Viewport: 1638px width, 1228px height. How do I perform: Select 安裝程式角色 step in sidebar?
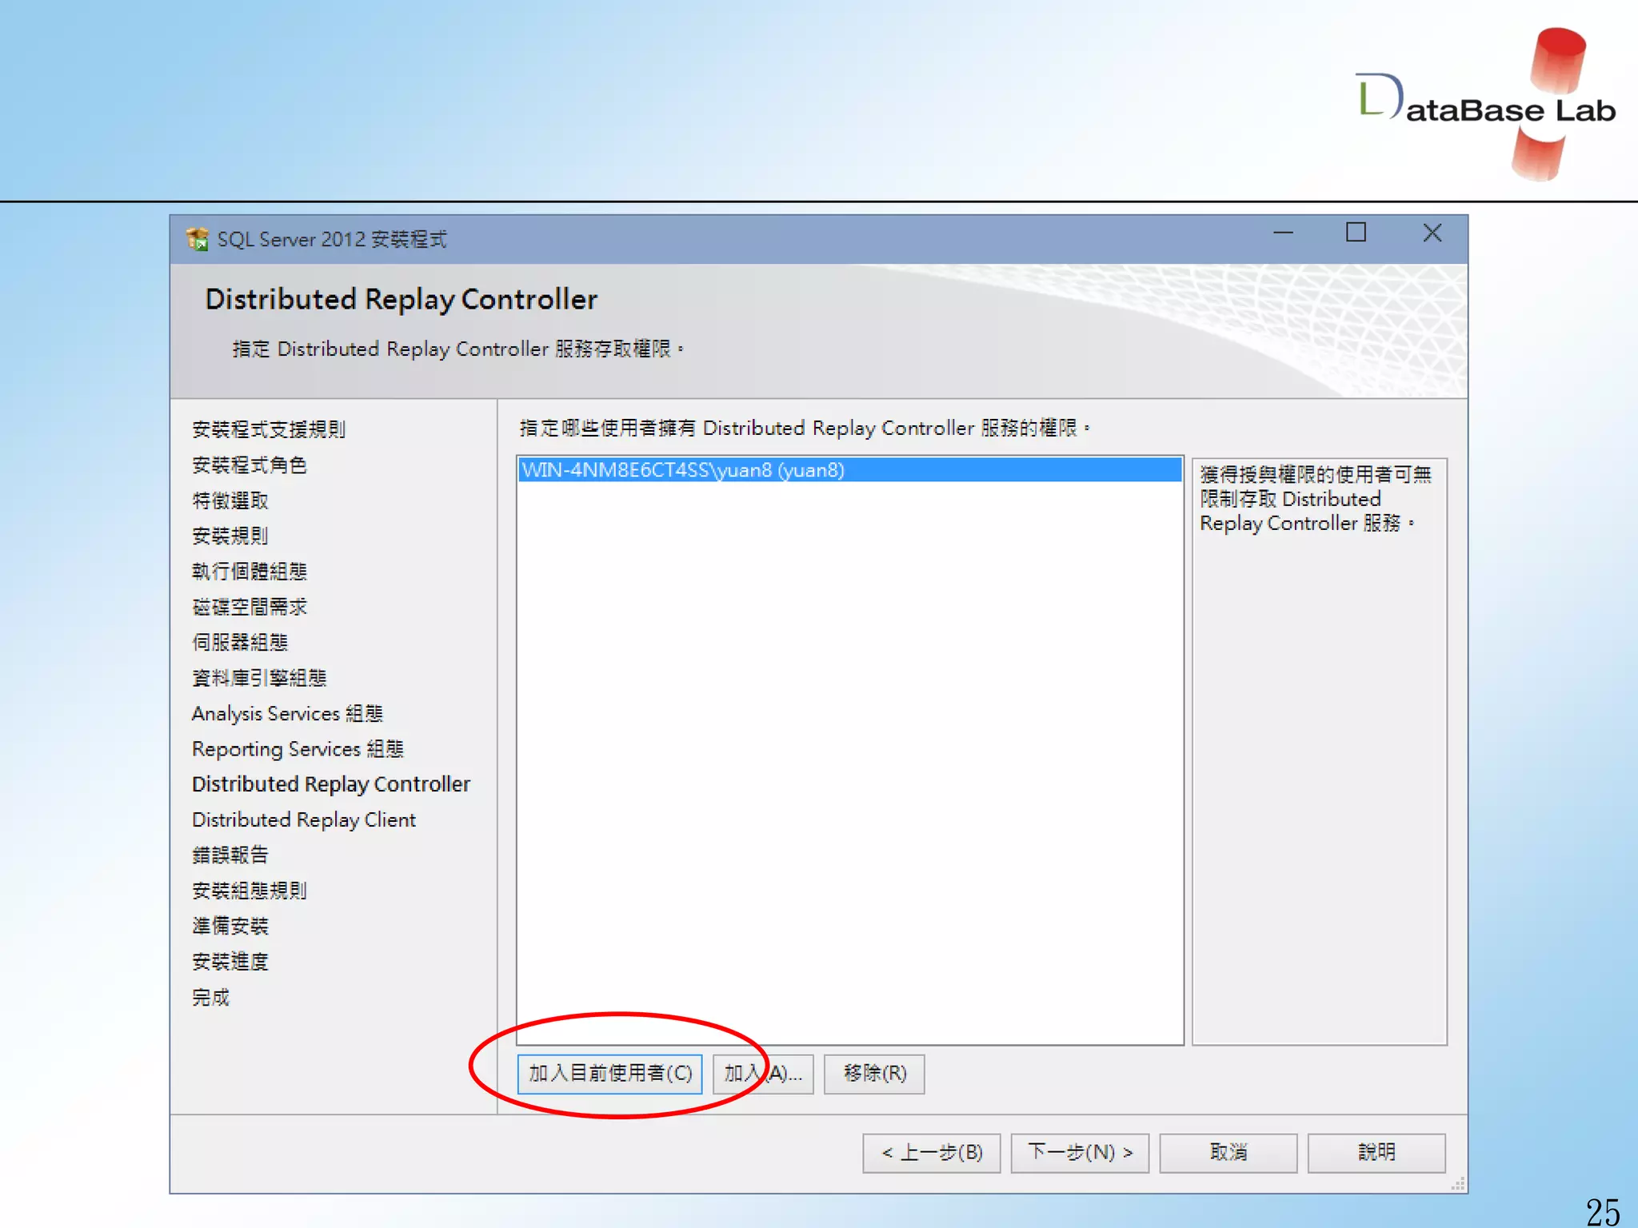pos(250,465)
